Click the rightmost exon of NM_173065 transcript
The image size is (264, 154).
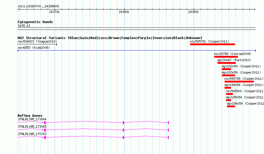168,130
